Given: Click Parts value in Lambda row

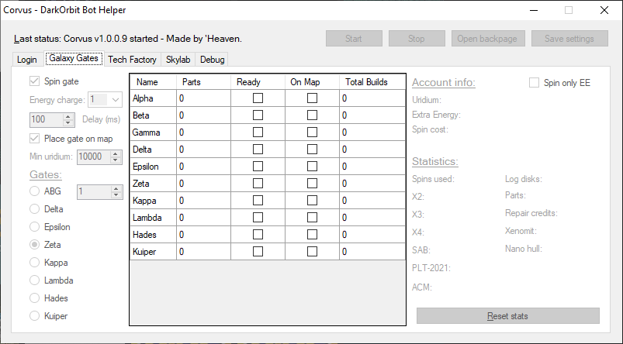Looking at the screenshot, I should tap(203, 218).
